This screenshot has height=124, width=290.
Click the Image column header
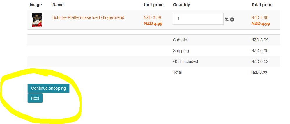[36, 5]
